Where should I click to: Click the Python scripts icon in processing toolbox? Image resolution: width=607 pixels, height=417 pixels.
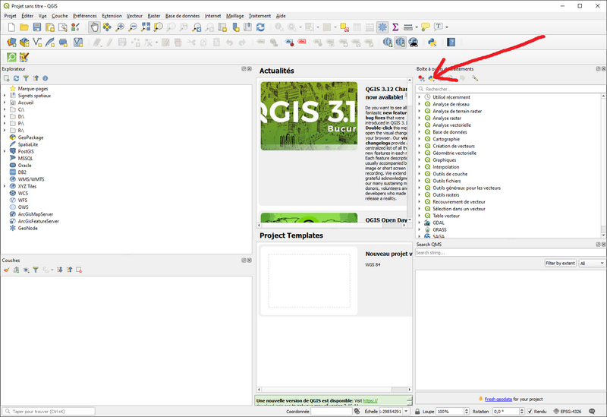click(x=431, y=77)
